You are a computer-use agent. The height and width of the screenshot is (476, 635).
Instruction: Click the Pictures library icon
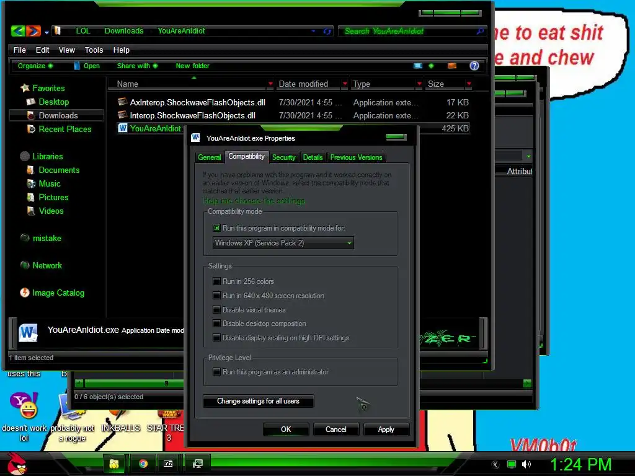coord(31,197)
